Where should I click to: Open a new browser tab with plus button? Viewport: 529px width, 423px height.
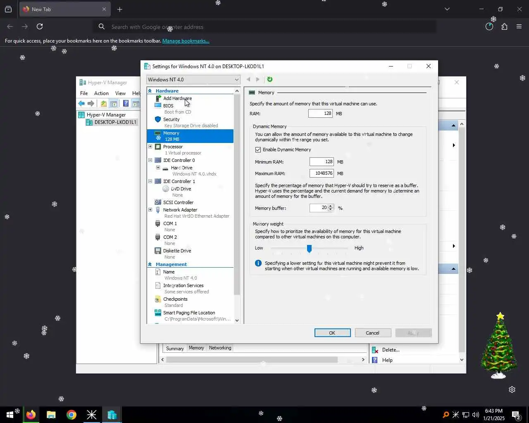point(119,9)
